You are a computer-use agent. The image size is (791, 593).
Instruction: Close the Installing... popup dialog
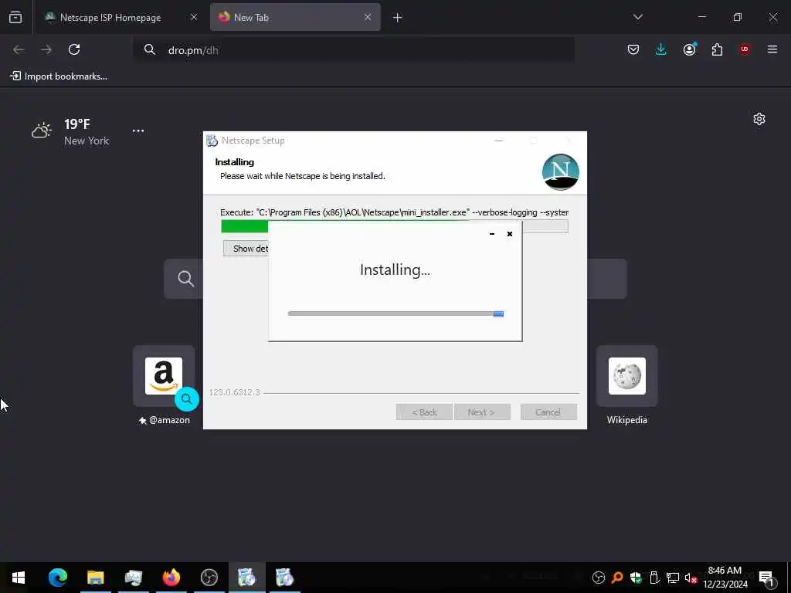click(510, 234)
